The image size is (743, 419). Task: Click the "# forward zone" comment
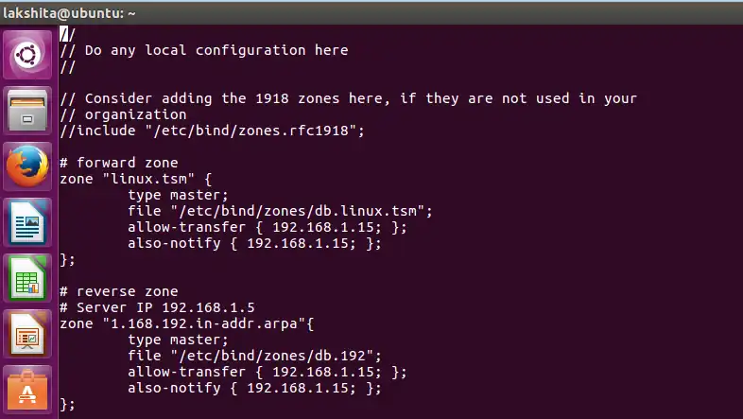click(x=118, y=163)
